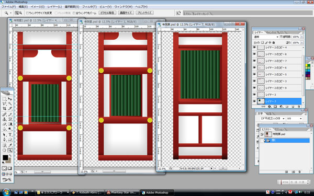
Task: Open フィルタ(T) menu
Action: (x=89, y=7)
